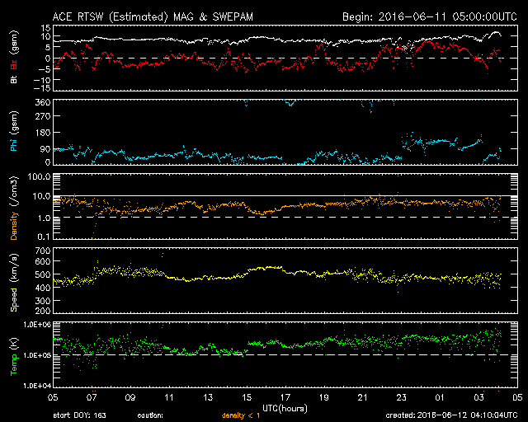Click the '(km/s)' unit label
The width and height of the screenshot is (528, 422).
13,268
